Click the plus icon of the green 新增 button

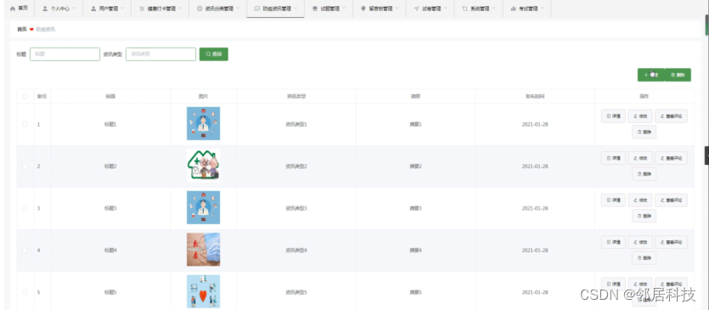point(646,75)
